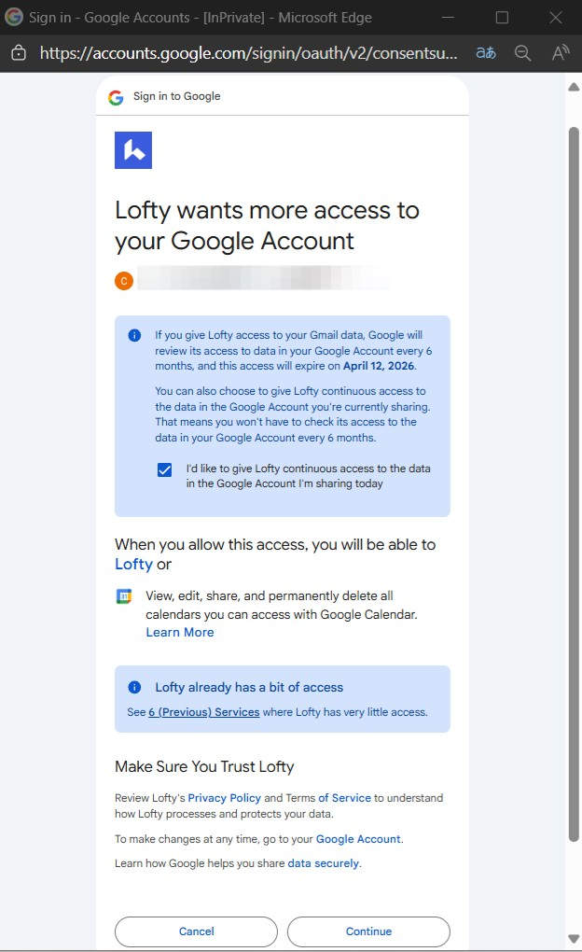Click the Google Calendar icon
The height and width of the screenshot is (952, 582).
124,596
